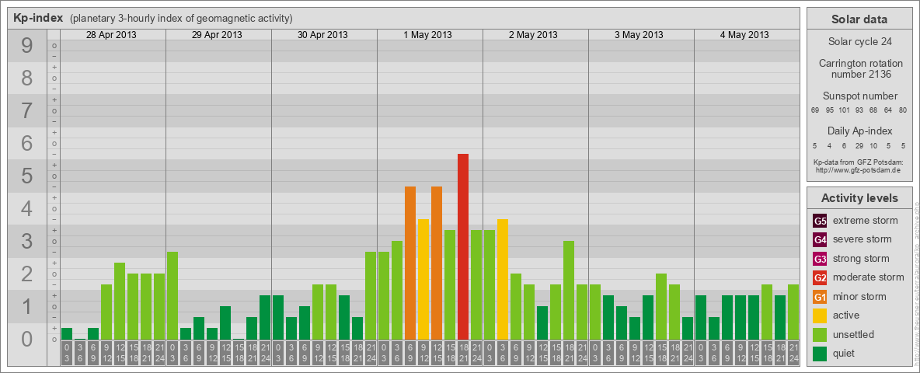Click the 28 Apr 12-15 green bar
This screenshot has height=373, width=920.
coord(120,301)
